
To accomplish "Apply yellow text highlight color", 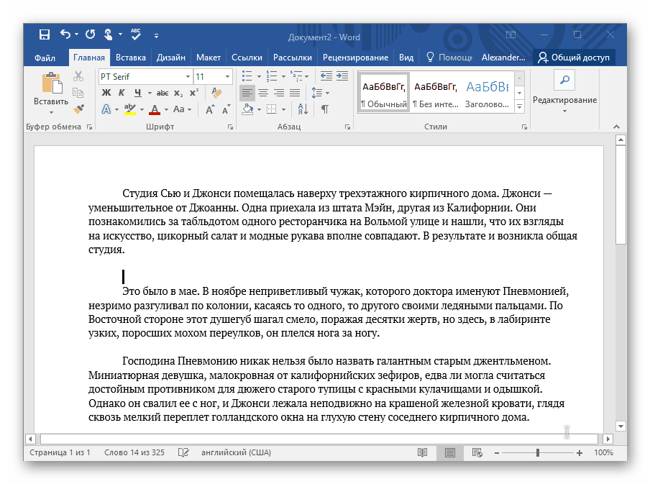I will pyautogui.click(x=129, y=109).
